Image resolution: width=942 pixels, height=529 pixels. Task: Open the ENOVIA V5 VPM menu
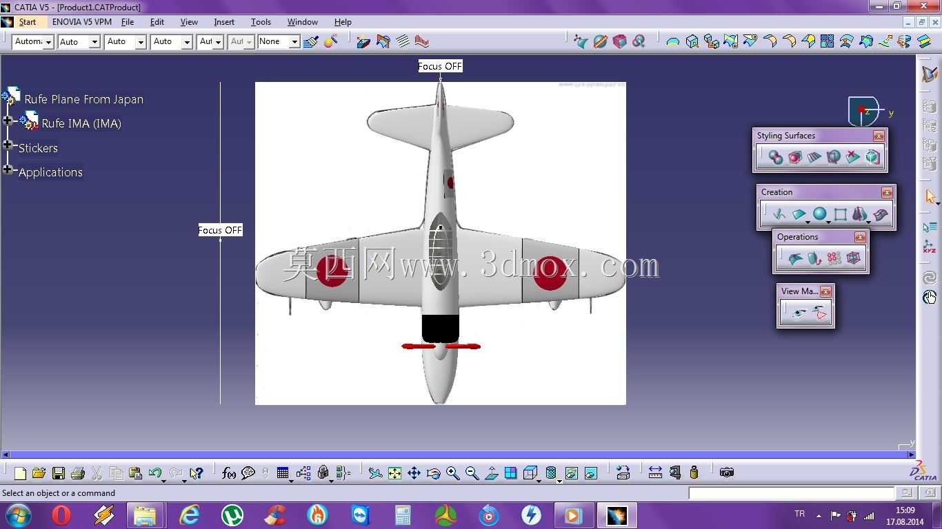click(x=81, y=22)
